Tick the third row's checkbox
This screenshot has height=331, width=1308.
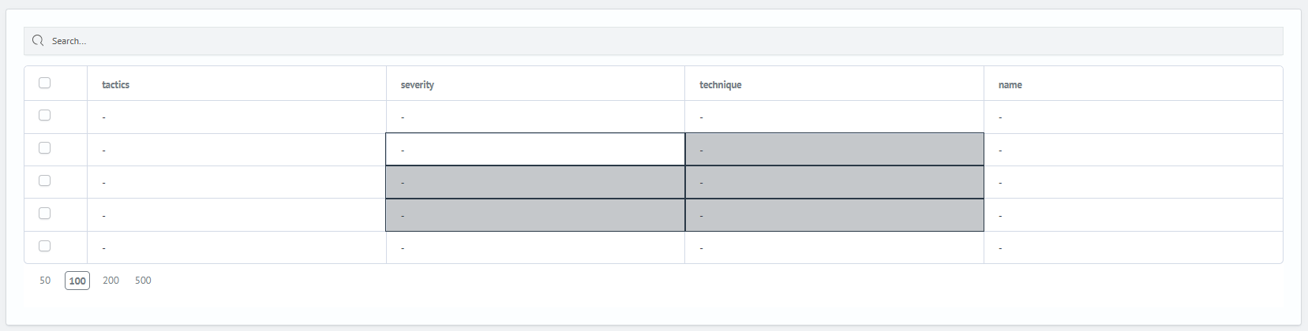45,180
